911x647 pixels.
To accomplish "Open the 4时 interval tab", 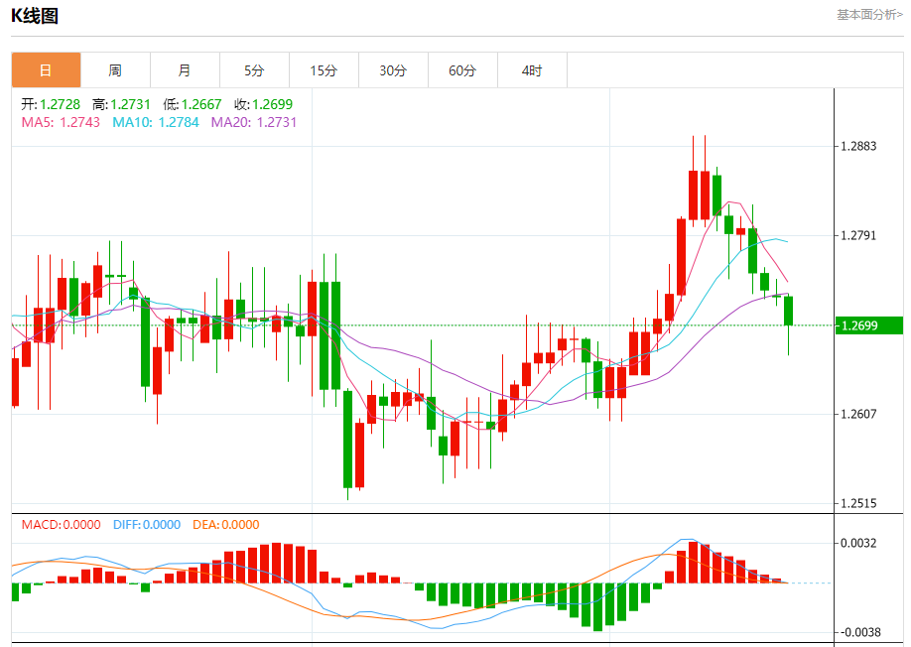I will point(532,70).
